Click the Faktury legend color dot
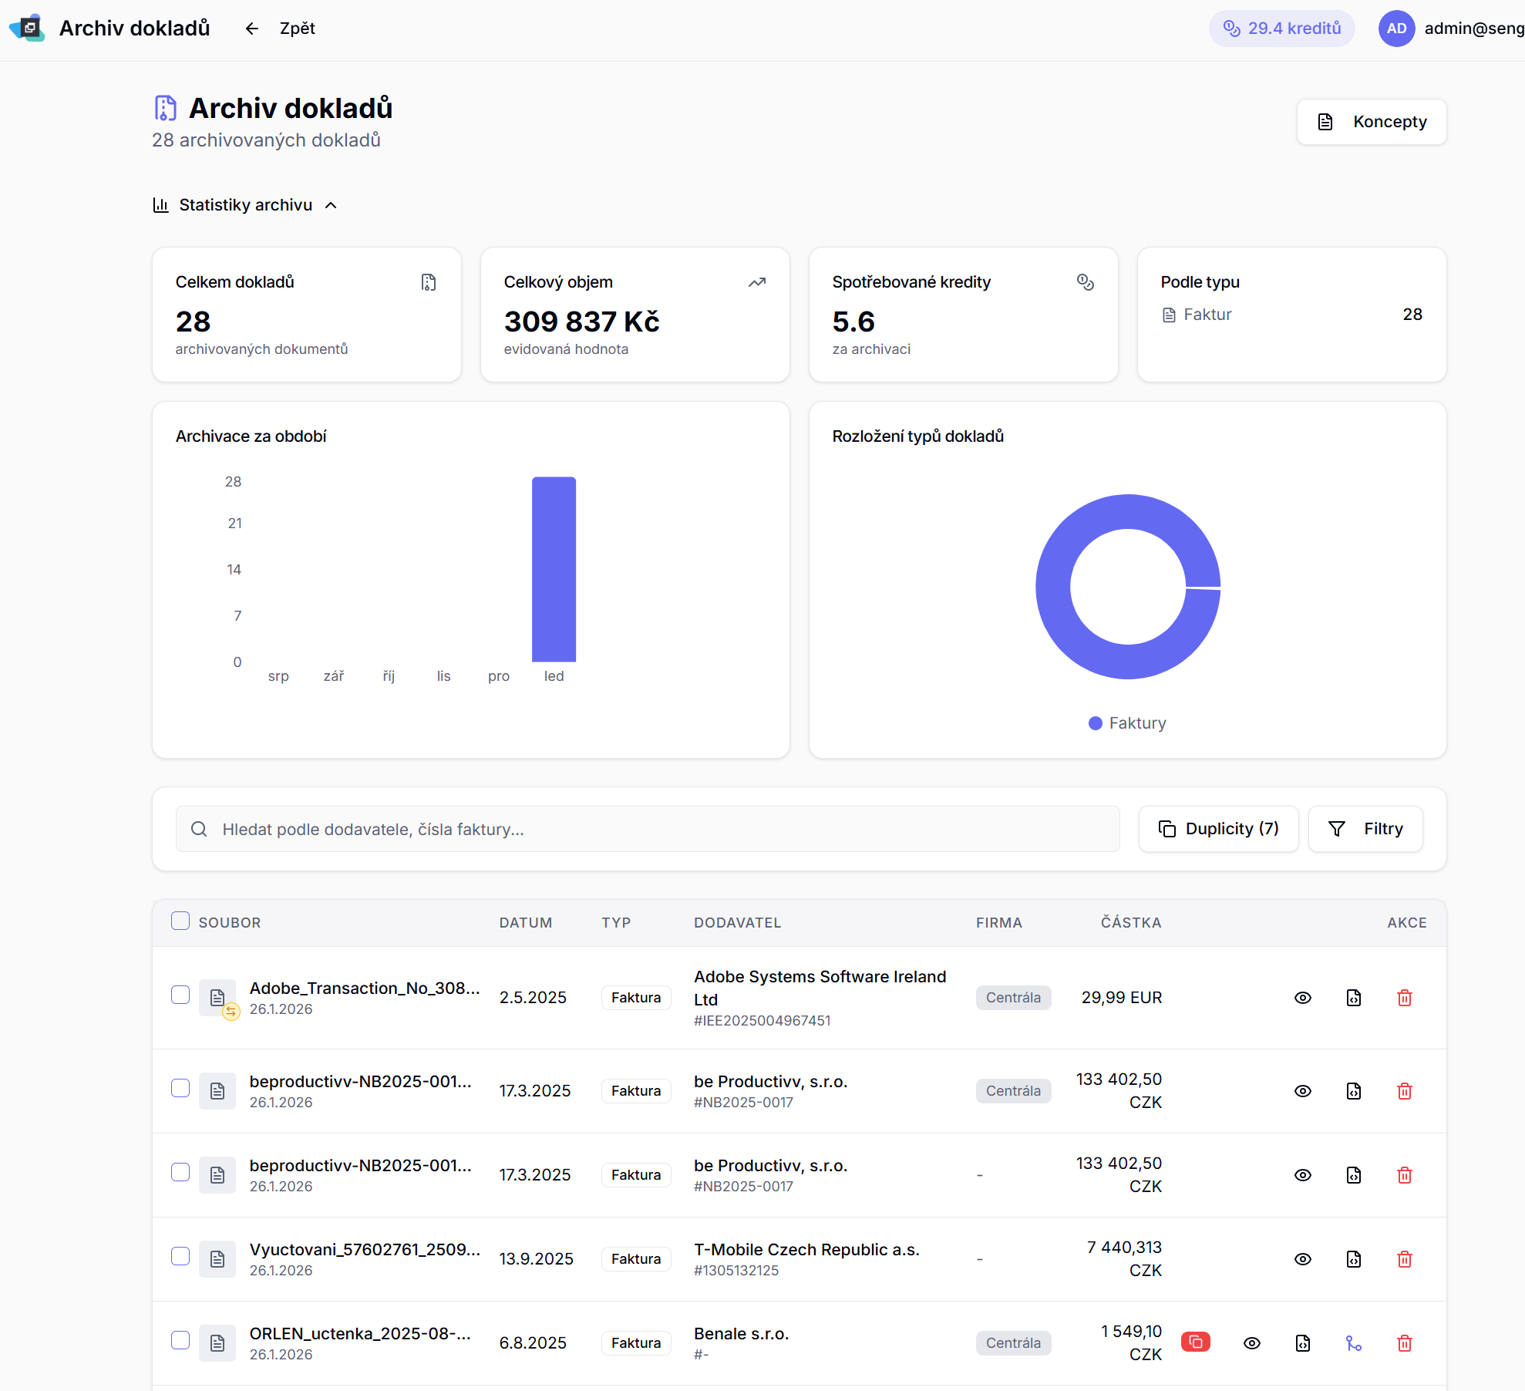 (1095, 723)
